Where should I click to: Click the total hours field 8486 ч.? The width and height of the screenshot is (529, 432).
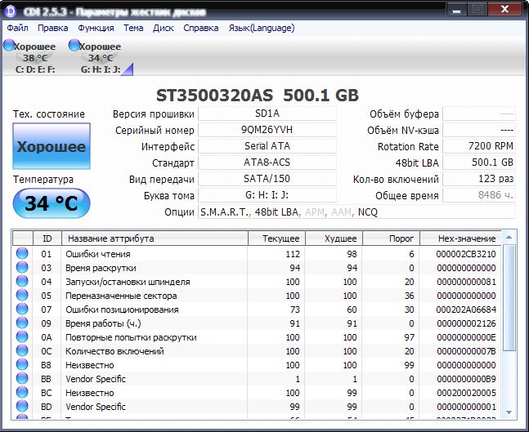[x=479, y=195]
